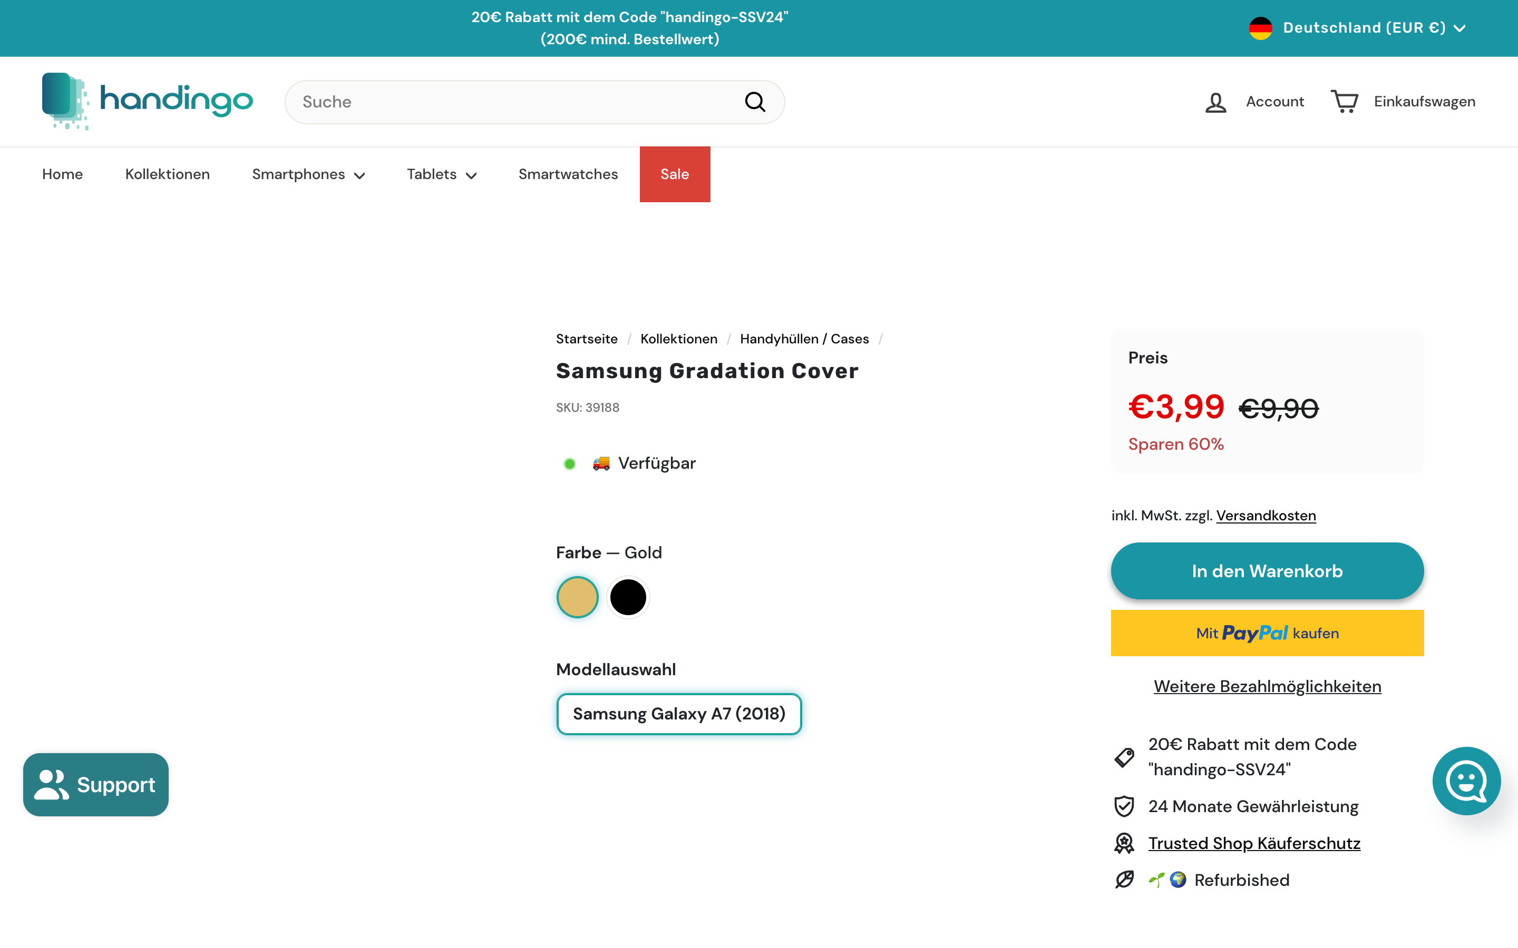Click the warranty shield icon
1518x948 pixels.
pyautogui.click(x=1124, y=806)
